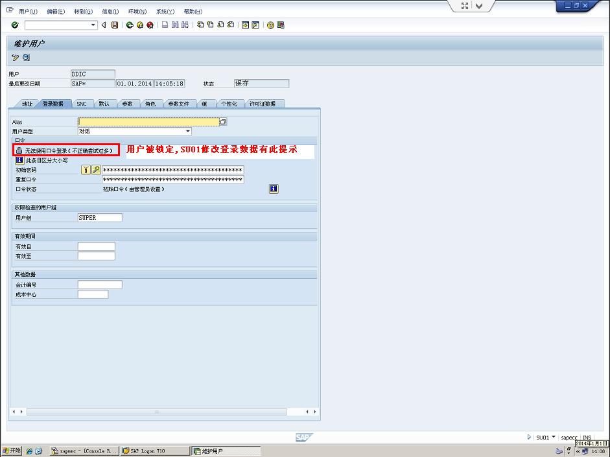Expand the command field dropdown arrow
Screen dimensions: 610x457
coord(93,25)
